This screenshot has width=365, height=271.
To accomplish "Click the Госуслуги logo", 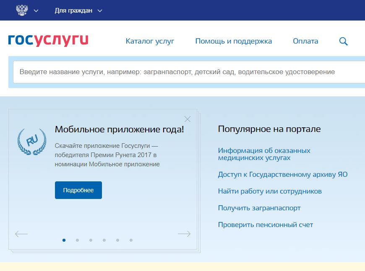I will [x=48, y=40].
